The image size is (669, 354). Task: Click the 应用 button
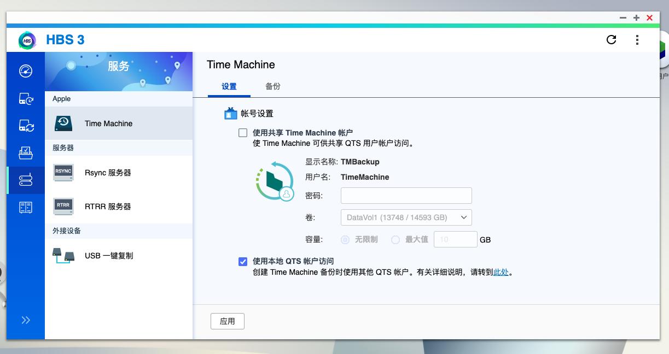point(228,321)
